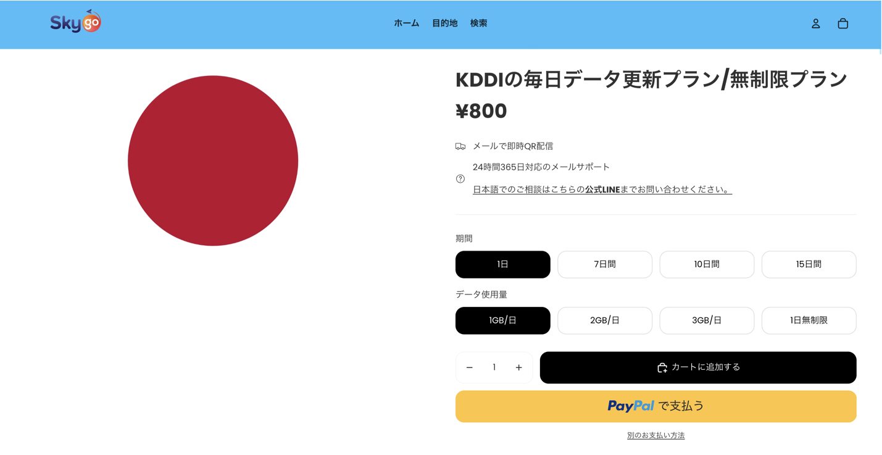Click the delivery truck icon
882x455 pixels.
[460, 146]
